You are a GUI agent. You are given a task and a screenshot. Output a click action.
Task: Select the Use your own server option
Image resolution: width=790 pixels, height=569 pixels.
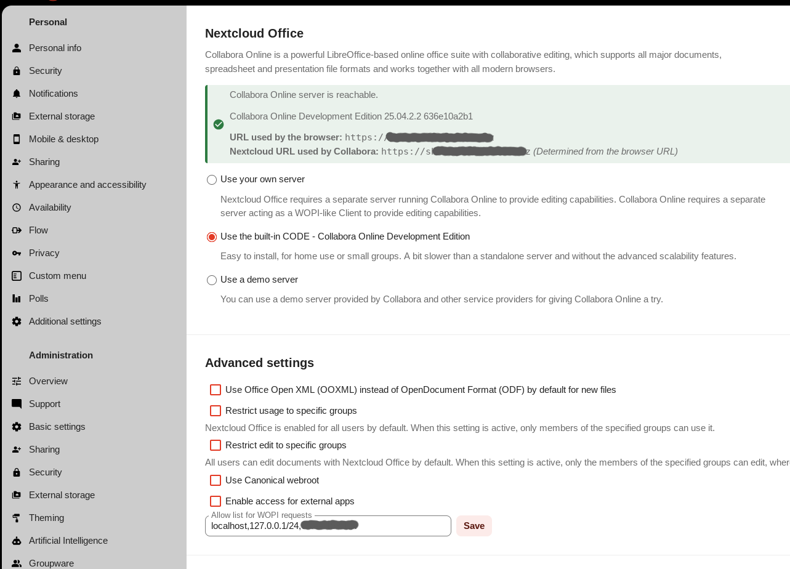click(212, 180)
